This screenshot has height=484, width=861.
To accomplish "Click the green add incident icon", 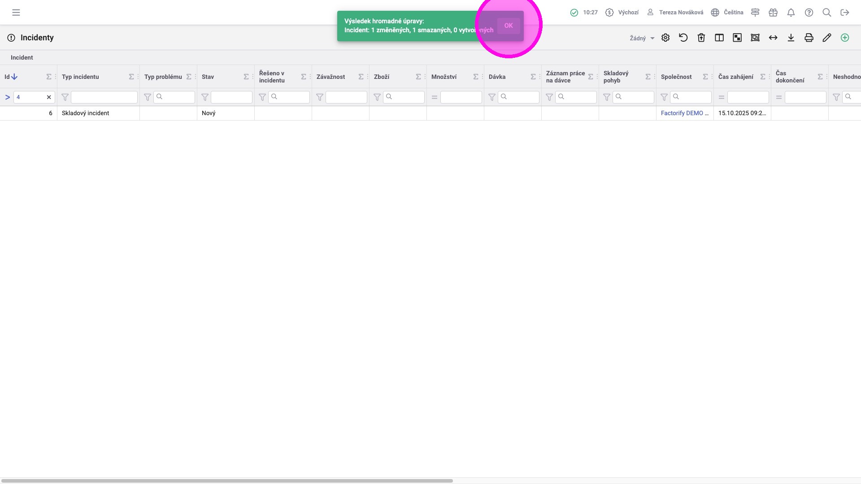I will [x=845, y=38].
